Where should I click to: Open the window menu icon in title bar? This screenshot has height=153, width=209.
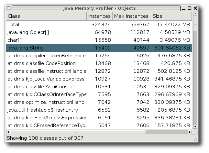[x=8, y=8]
